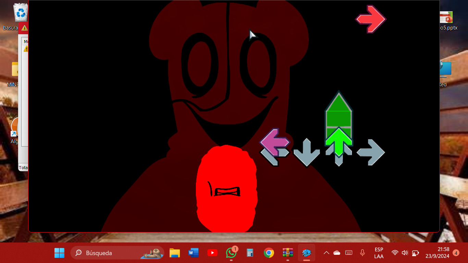Open YouTube from the taskbar
468x263 pixels.
(x=212, y=253)
